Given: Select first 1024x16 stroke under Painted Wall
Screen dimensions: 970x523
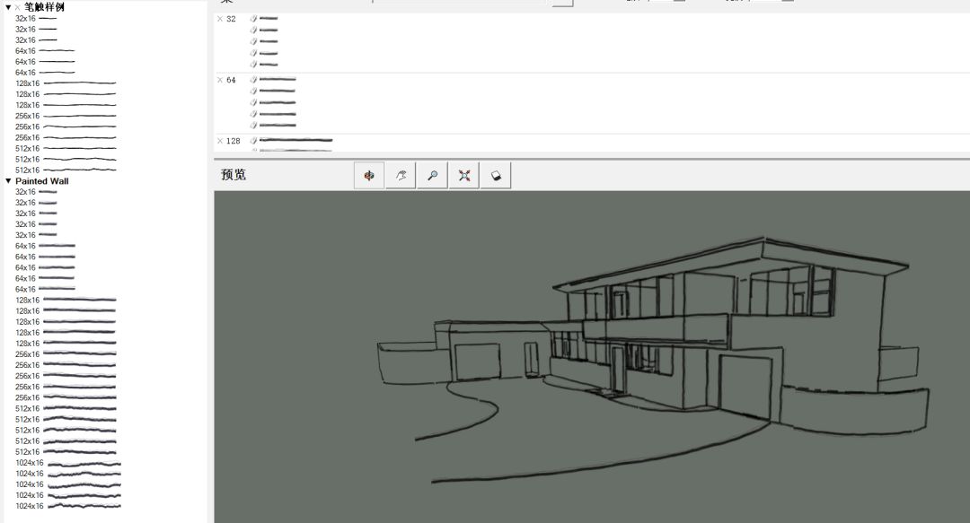Looking at the screenshot, I should click(68, 463).
